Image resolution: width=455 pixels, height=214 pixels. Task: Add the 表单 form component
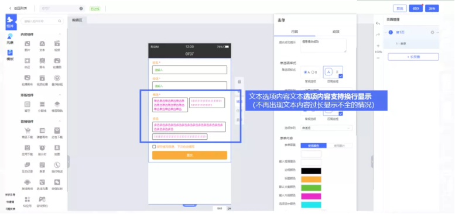42,167
